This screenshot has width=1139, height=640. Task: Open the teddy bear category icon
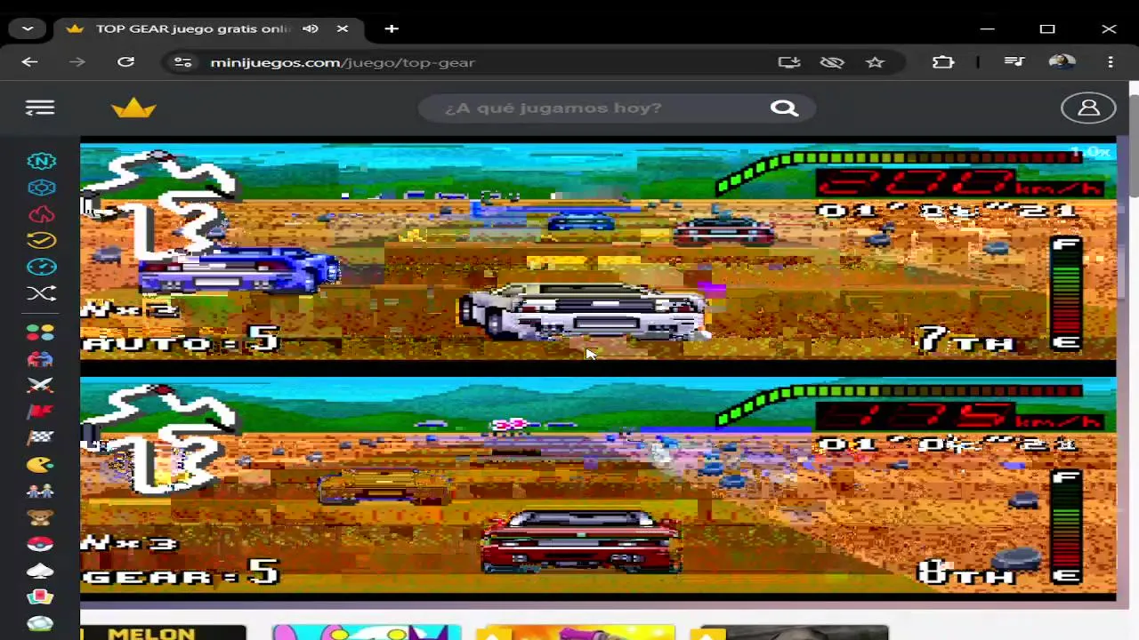coord(40,516)
